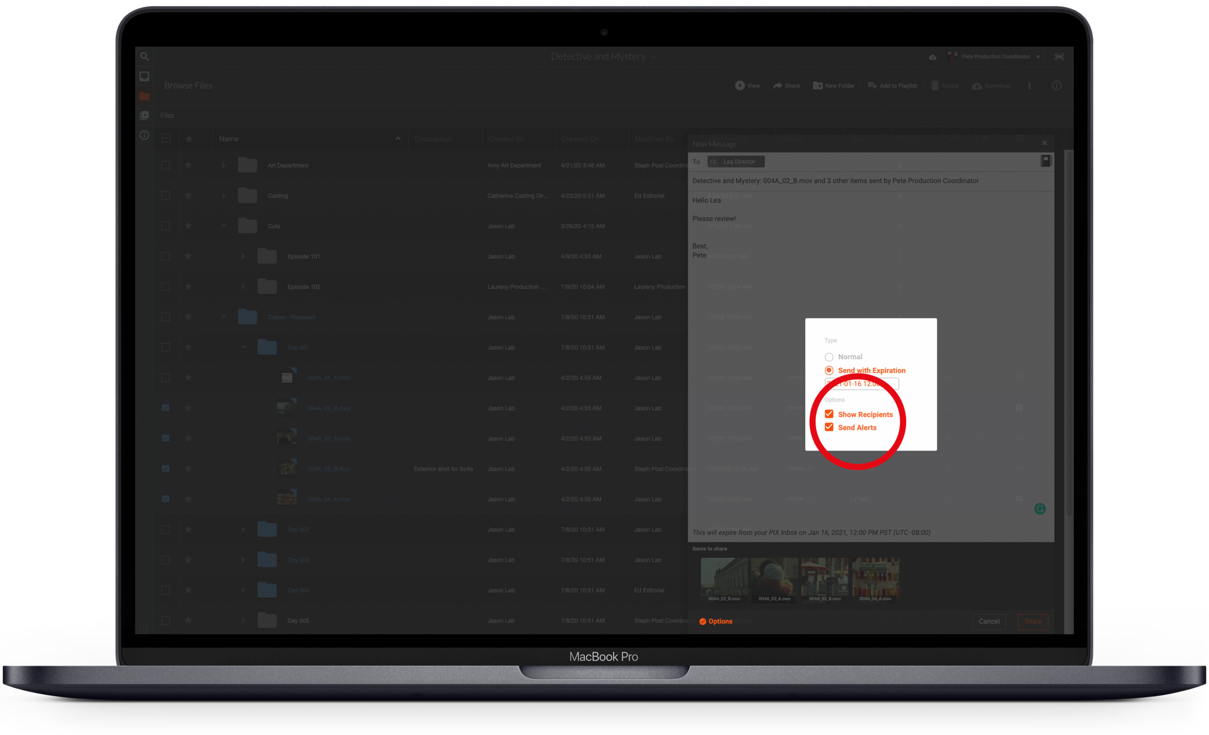Click the View play icon in toolbar
The width and height of the screenshot is (1209, 735).
pyautogui.click(x=740, y=85)
